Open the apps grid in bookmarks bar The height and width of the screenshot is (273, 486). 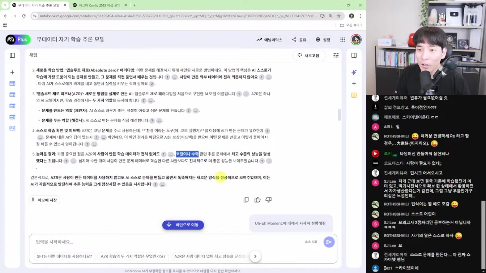(x=5, y=25)
